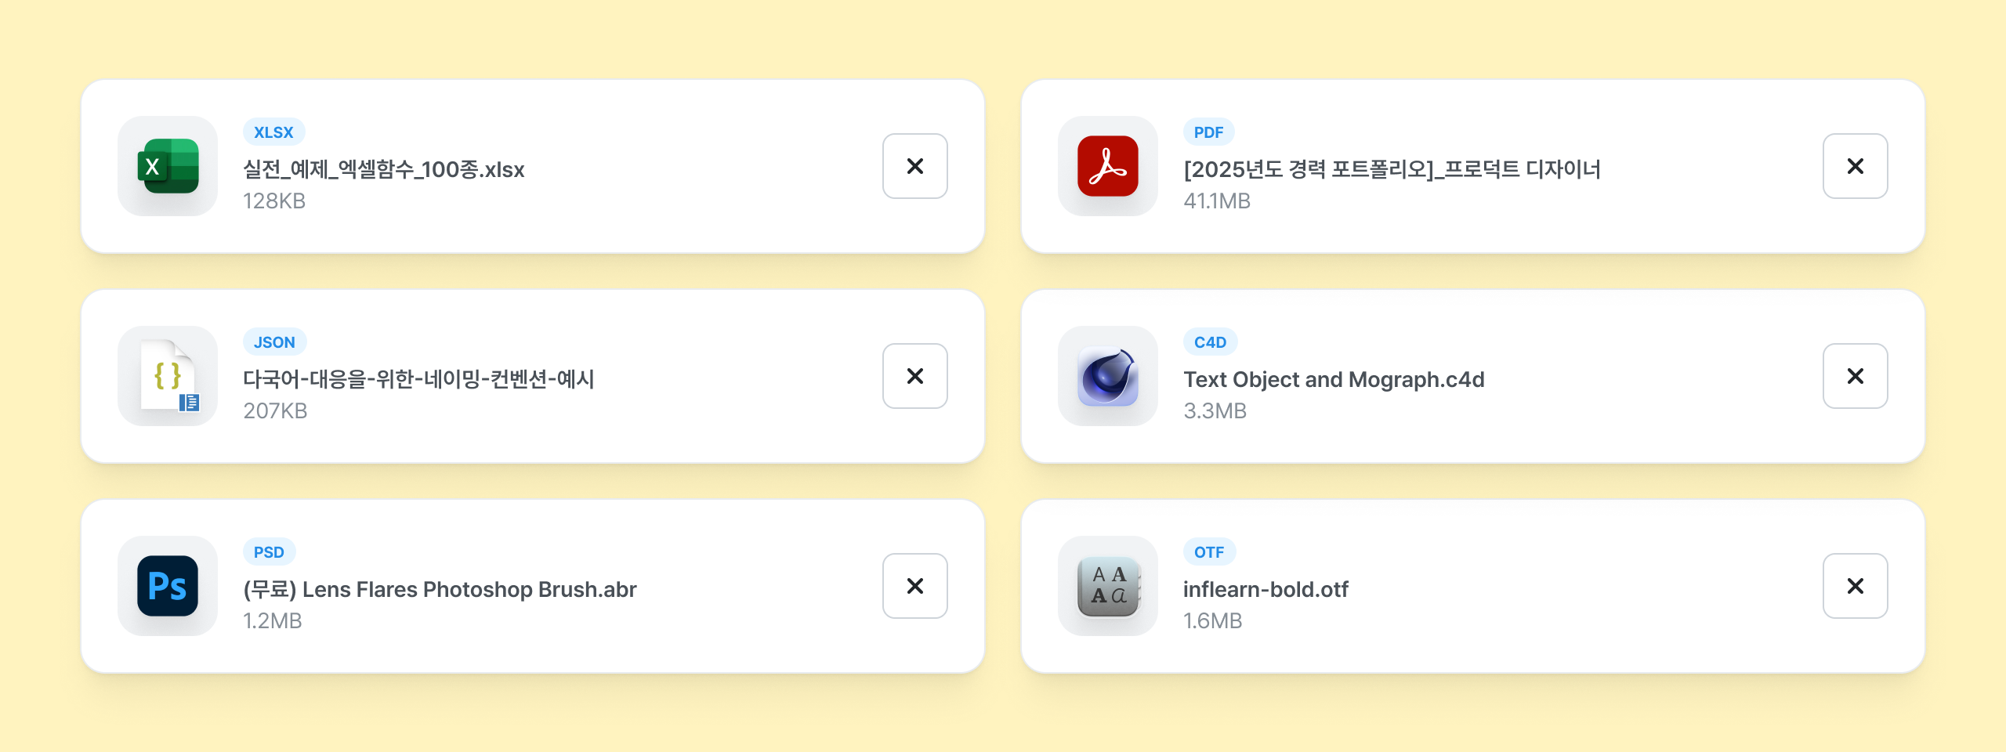This screenshot has width=2006, height=752.
Task: Click the PDF type badge
Action: point(1208,132)
